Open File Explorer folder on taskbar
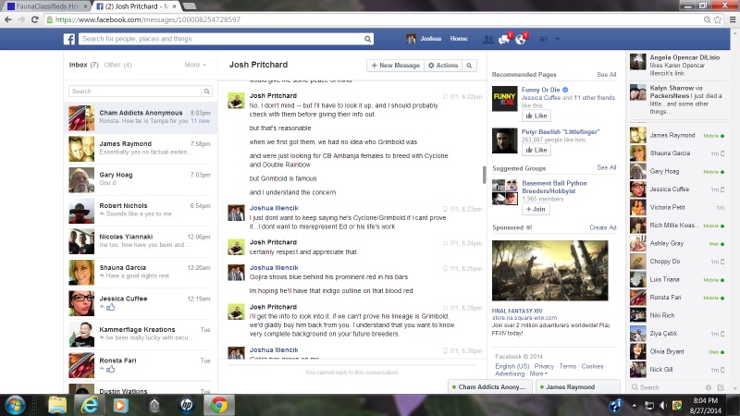The width and height of the screenshot is (740, 416). pos(57,405)
